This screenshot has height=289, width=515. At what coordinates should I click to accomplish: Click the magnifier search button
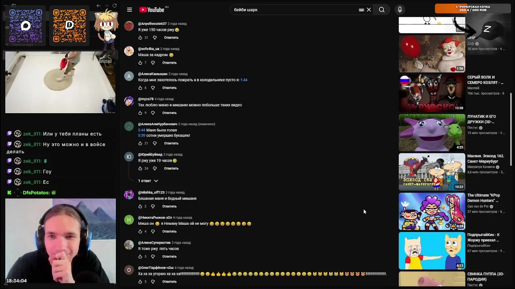pyautogui.click(x=381, y=10)
